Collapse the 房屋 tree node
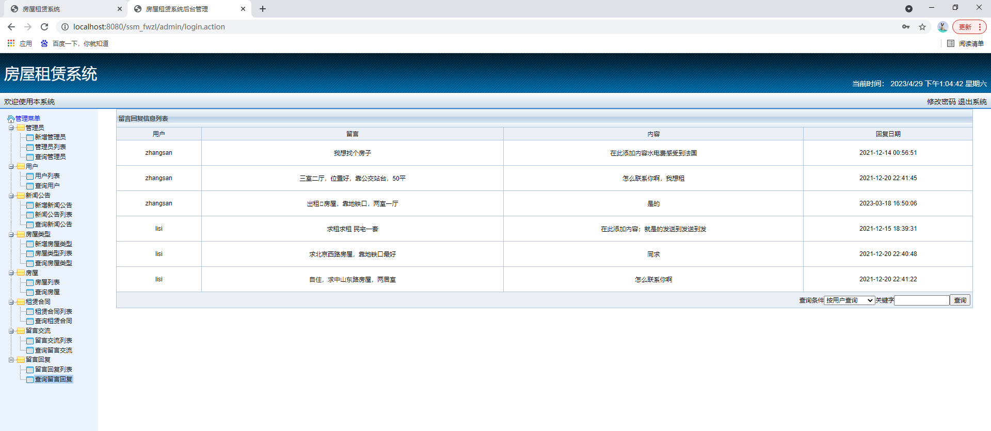Screen dimensions: 991x431 [11, 273]
